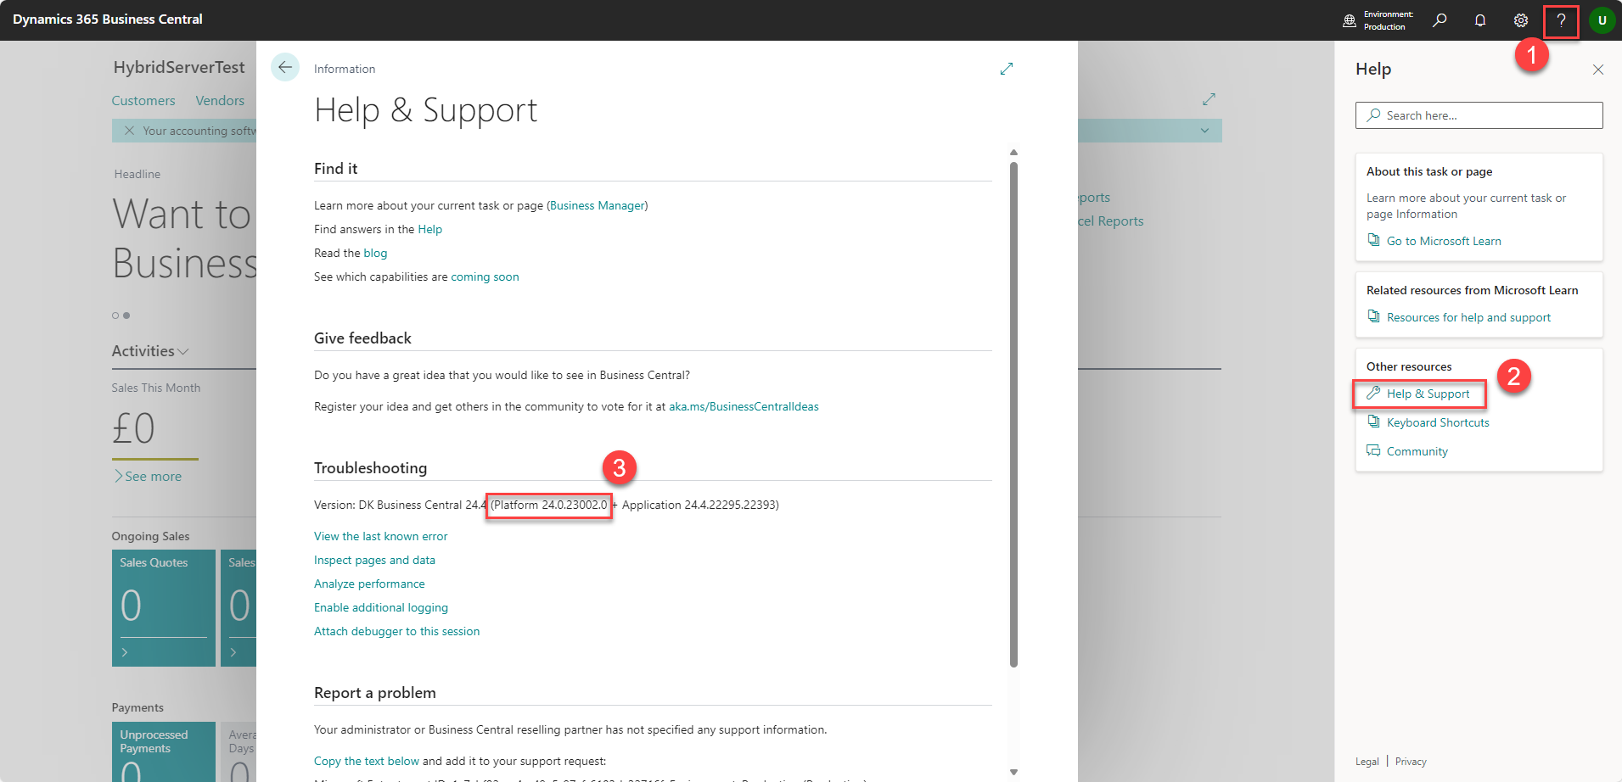The image size is (1622, 782).
Task: Click the Platform 24.0.23002.0 version text
Action: (549, 505)
